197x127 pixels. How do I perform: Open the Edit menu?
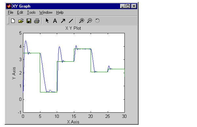20,12
